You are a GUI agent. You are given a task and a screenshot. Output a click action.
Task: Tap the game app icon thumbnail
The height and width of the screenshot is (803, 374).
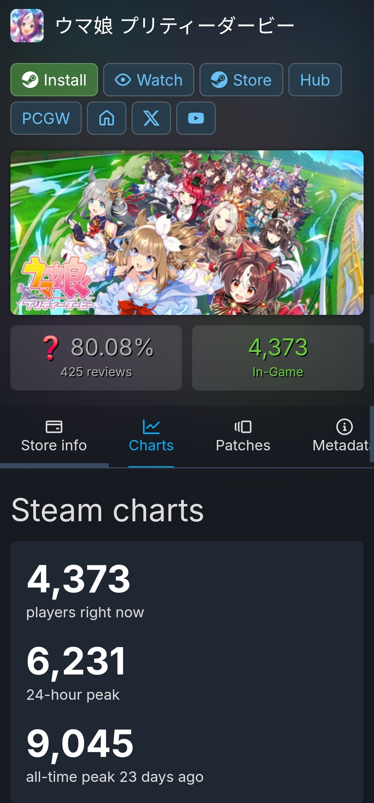[x=27, y=26]
